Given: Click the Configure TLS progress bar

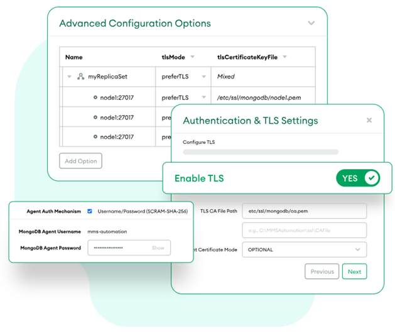Looking at the screenshot, I should coord(261,152).
